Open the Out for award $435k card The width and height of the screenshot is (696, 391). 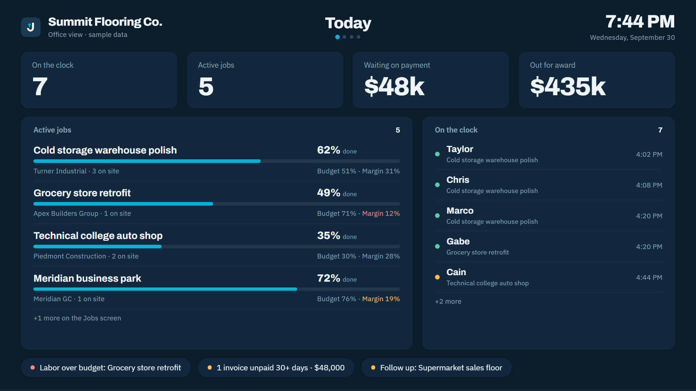597,80
